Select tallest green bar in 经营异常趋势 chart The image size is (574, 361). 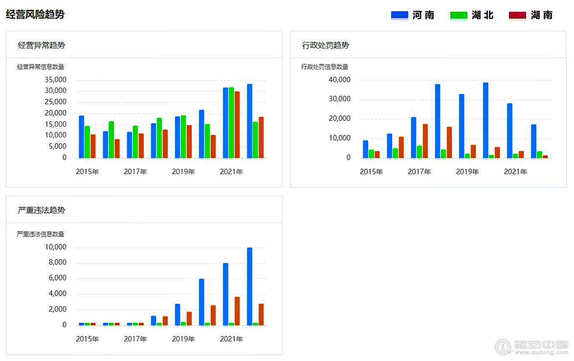(231, 123)
